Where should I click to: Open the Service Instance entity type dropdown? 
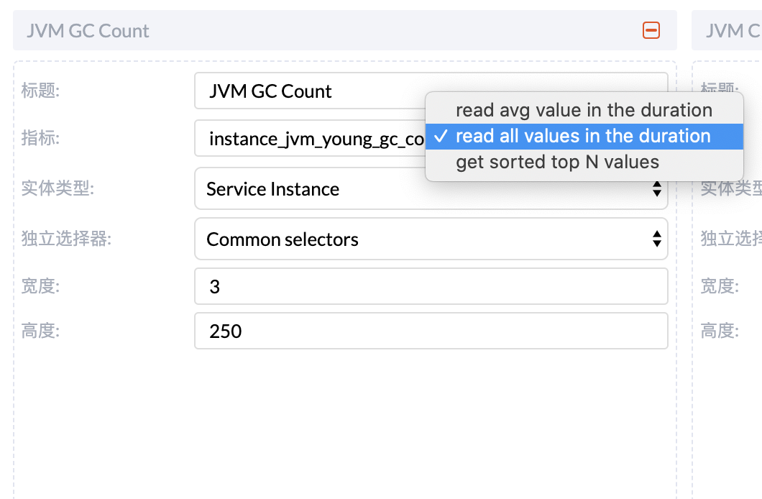431,188
